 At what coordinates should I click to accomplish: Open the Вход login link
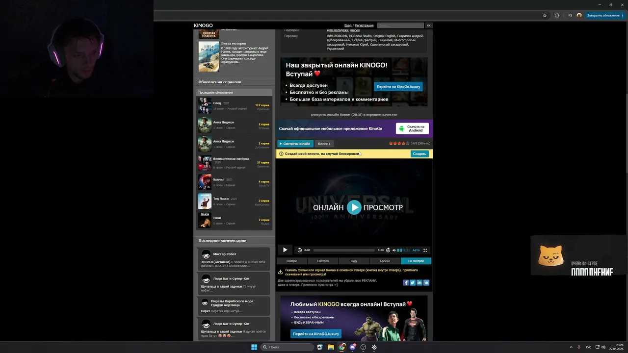[x=348, y=25]
